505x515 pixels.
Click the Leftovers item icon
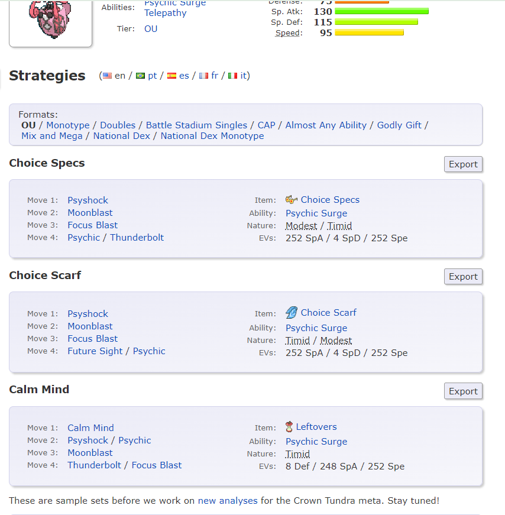(x=289, y=427)
